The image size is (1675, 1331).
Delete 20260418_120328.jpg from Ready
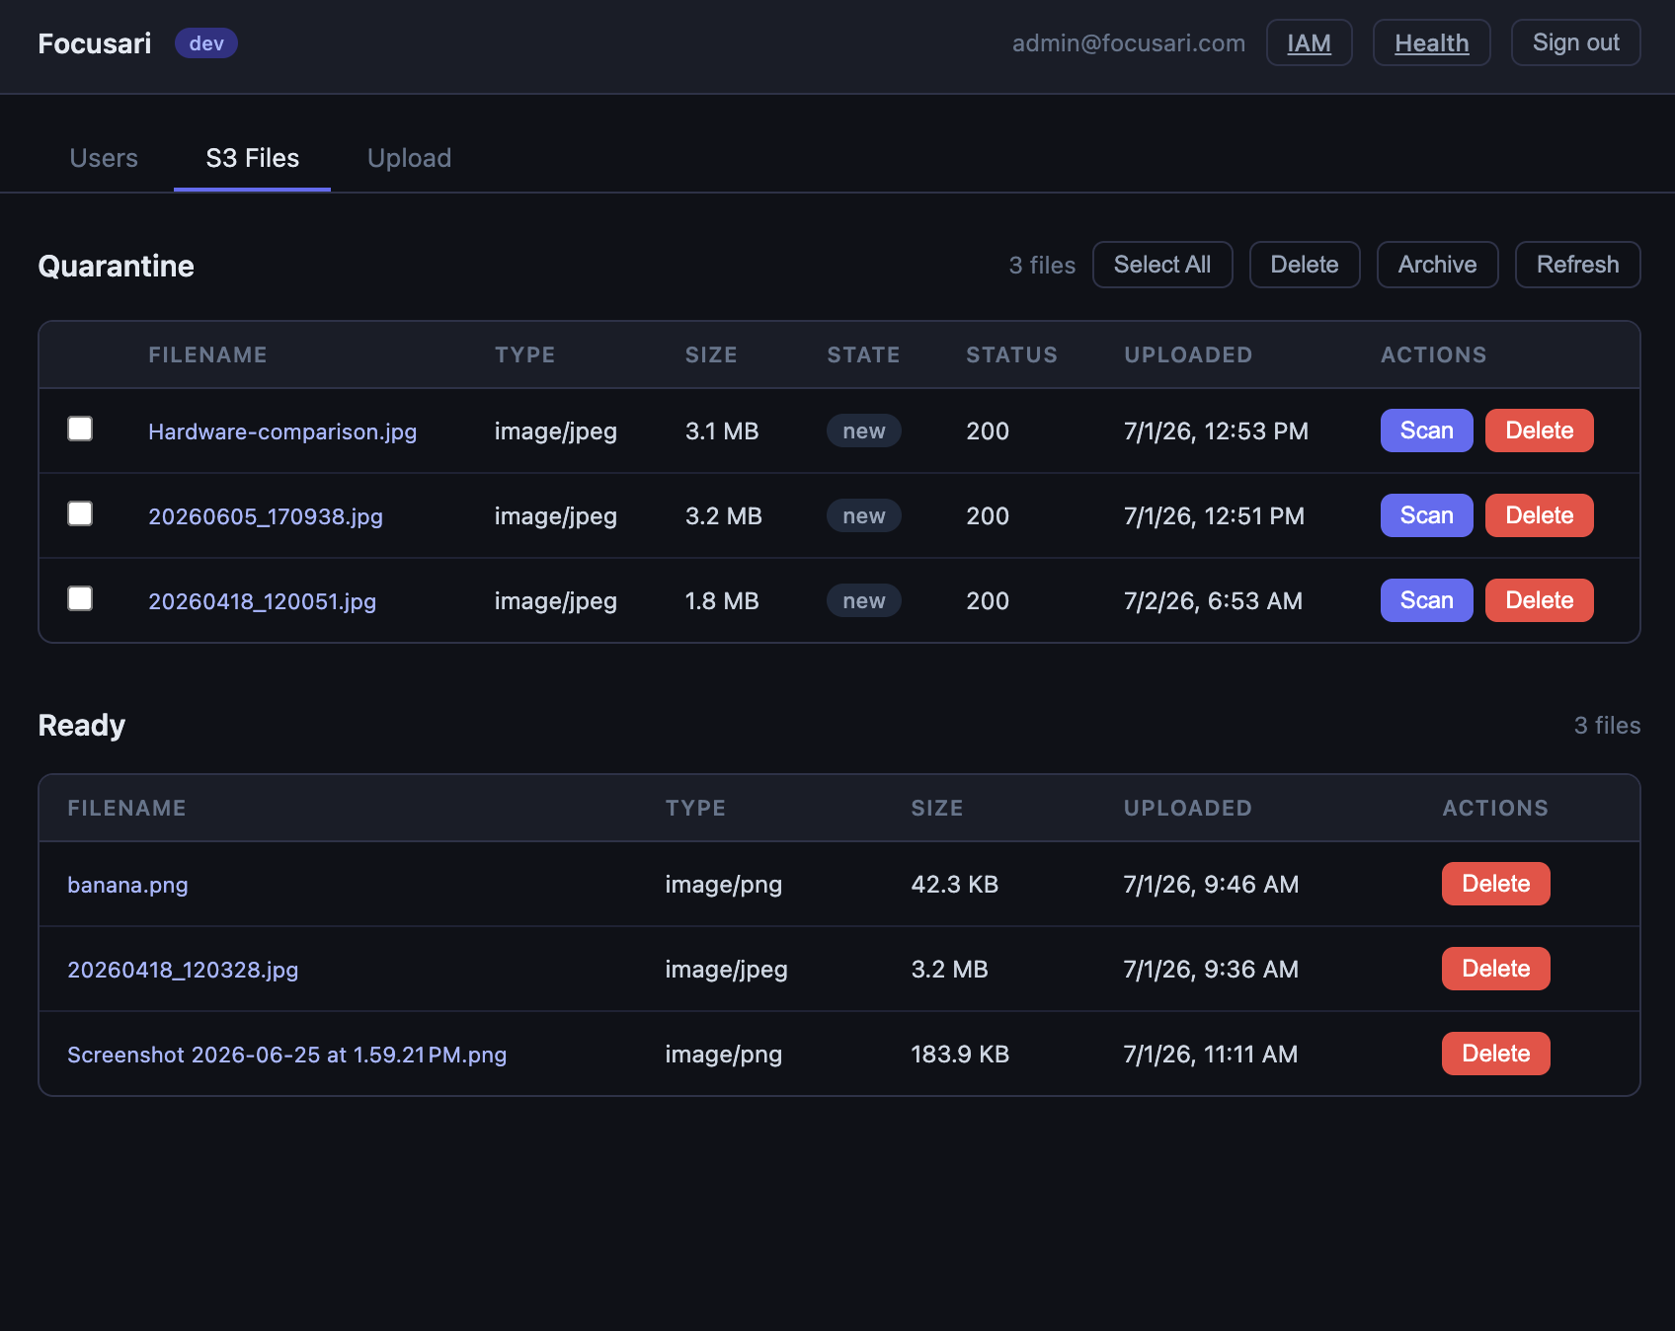pos(1495,969)
